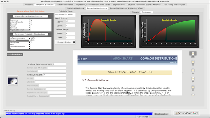The image size is (210, 118).
Task: Click the 'Gamma (alpha, Beta) Distribution' title
Action: coord(31,11)
